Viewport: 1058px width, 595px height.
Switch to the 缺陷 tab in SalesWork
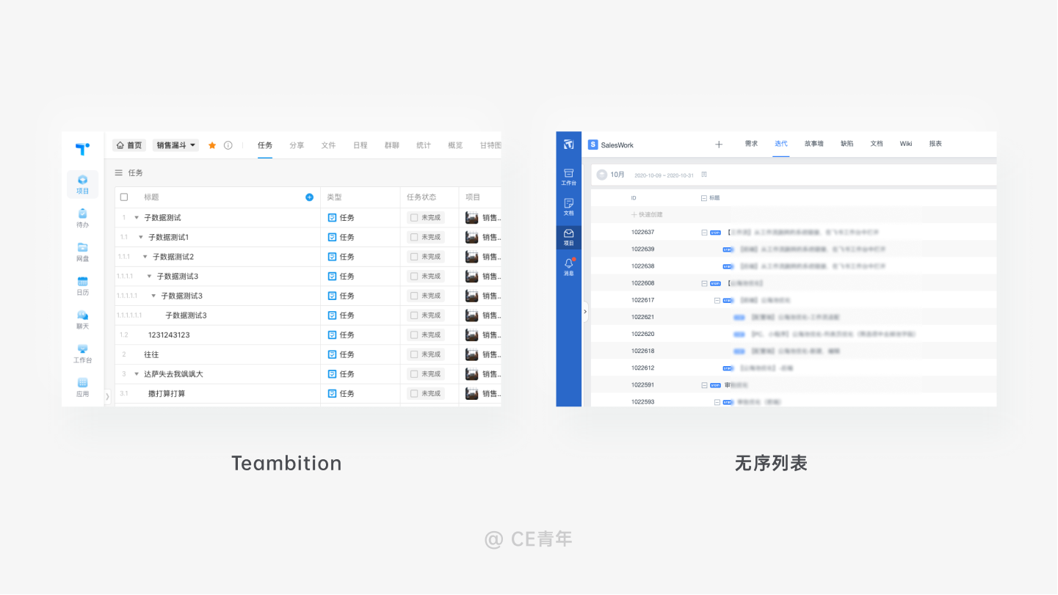[x=847, y=144]
